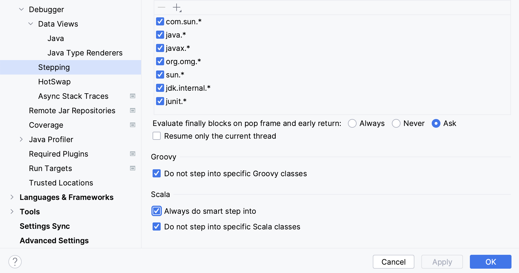
Task: Enable Resume only the current thread
Action: point(157,136)
